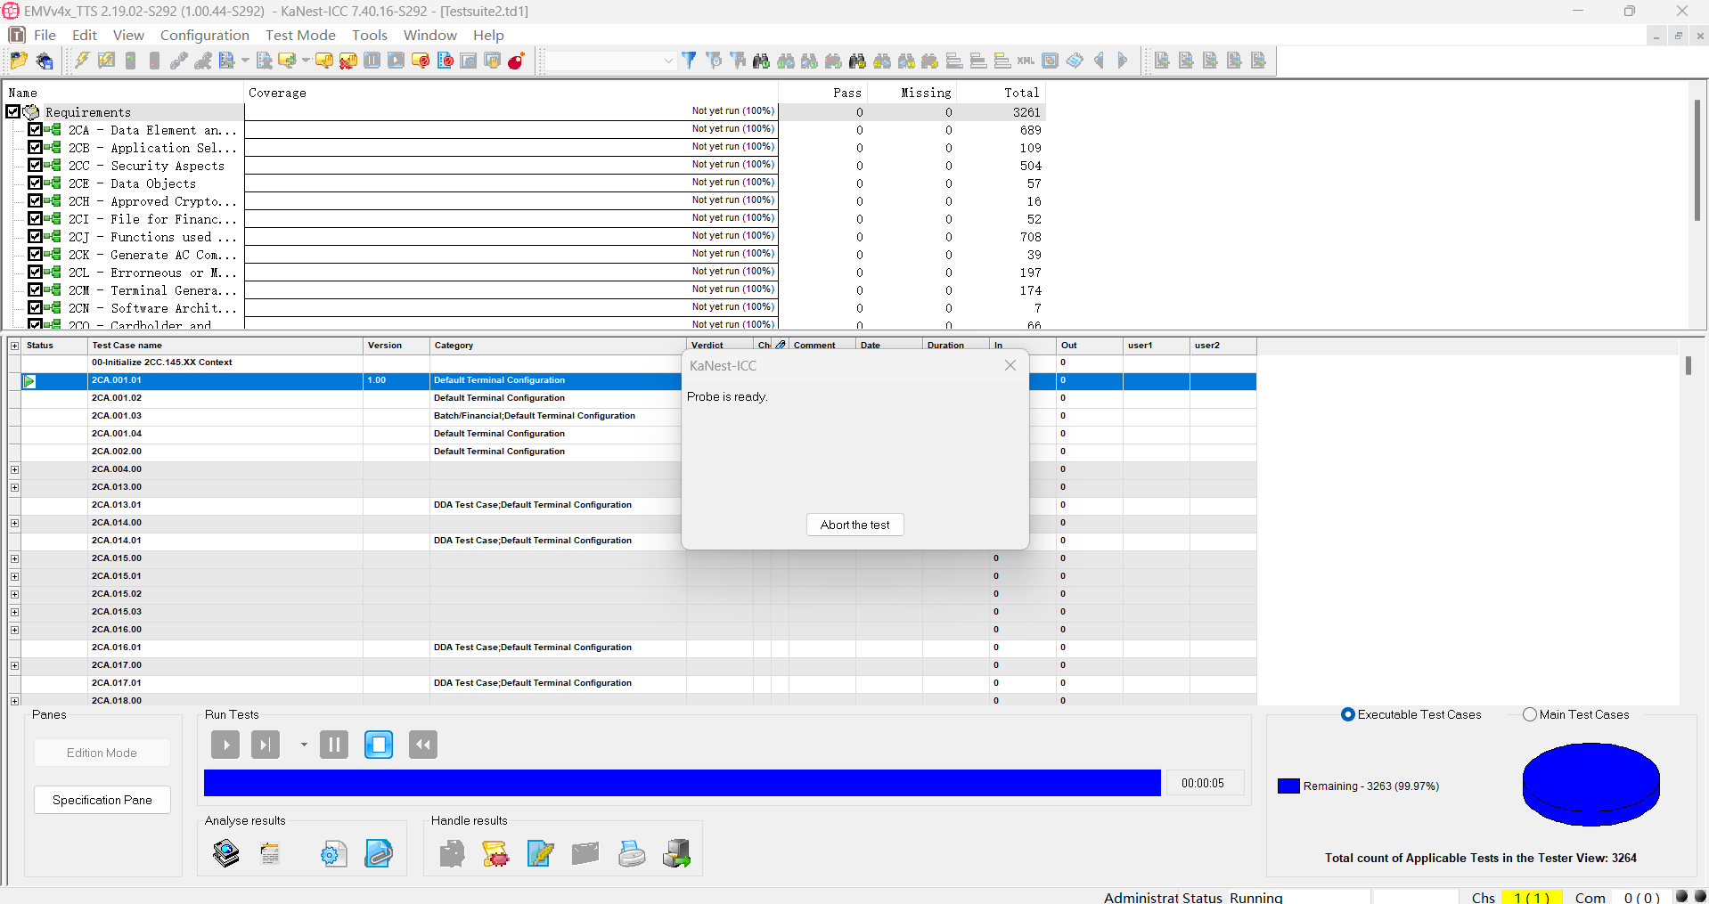
Task: Open the Configuration menu
Action: point(204,35)
